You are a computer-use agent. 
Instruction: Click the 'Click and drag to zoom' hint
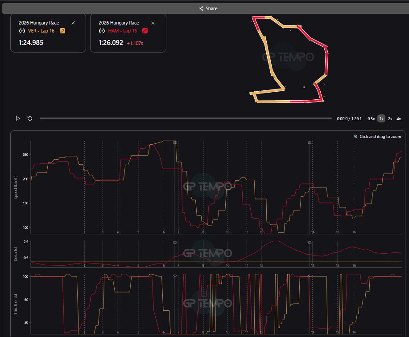(x=380, y=137)
